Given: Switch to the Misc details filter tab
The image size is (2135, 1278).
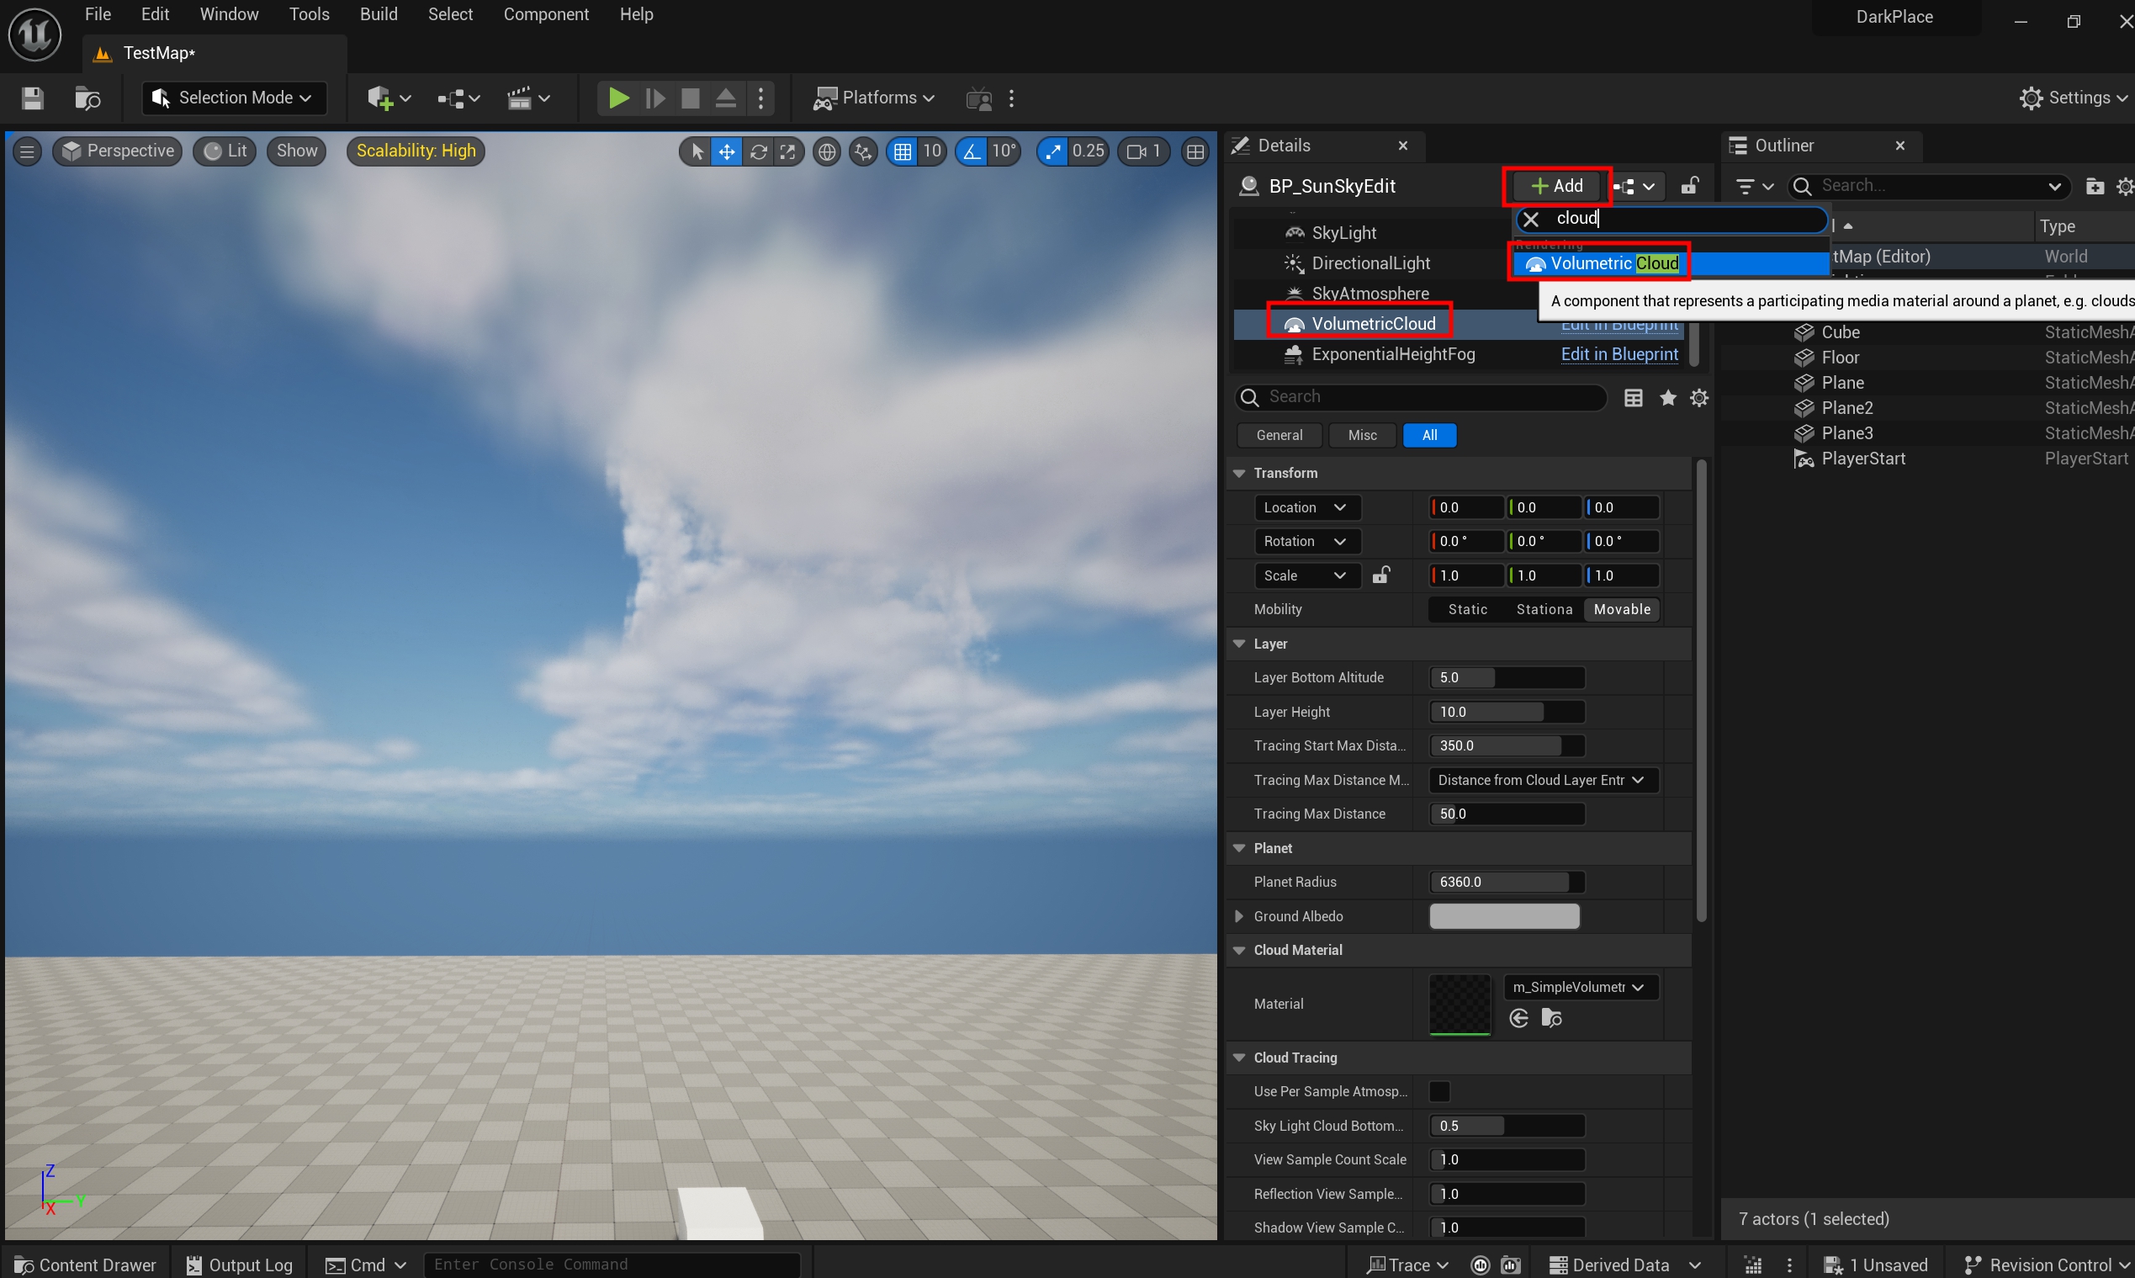Looking at the screenshot, I should coord(1362,435).
